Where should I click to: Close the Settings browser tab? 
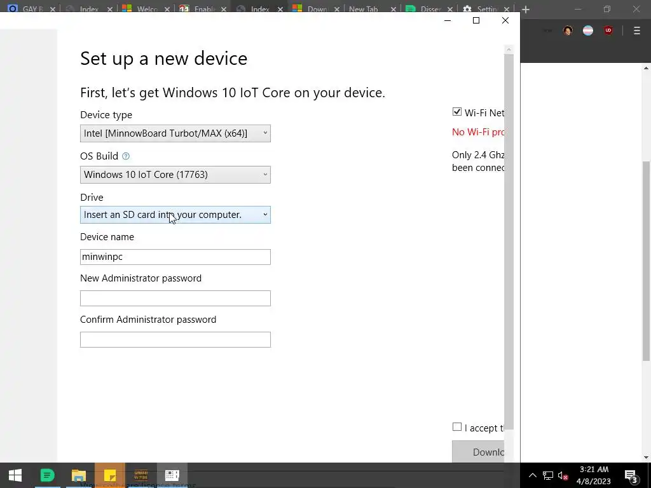[507, 9]
